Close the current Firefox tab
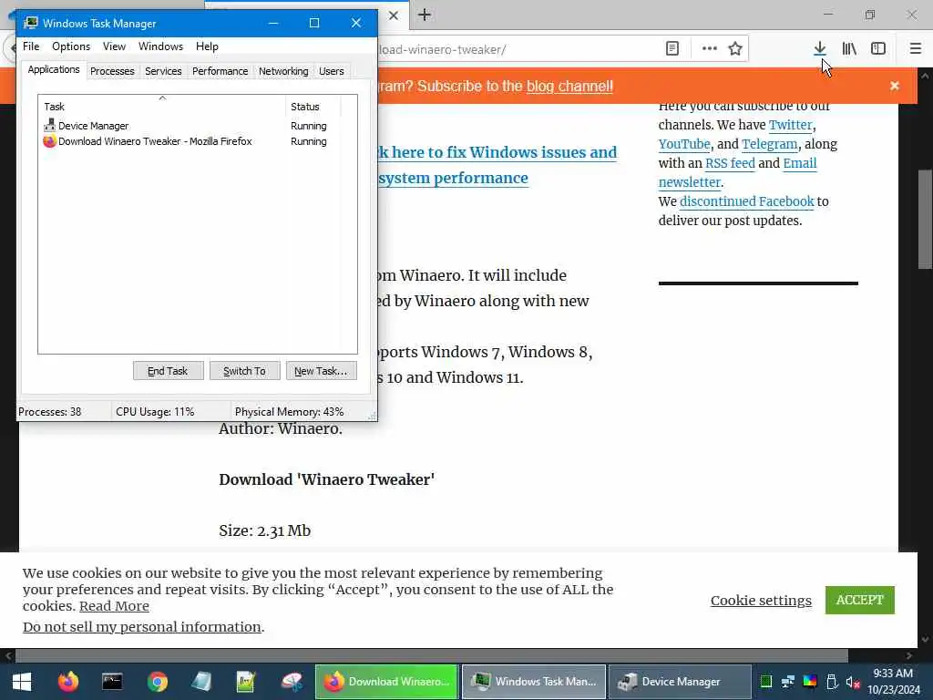The image size is (933, 700). click(x=394, y=15)
